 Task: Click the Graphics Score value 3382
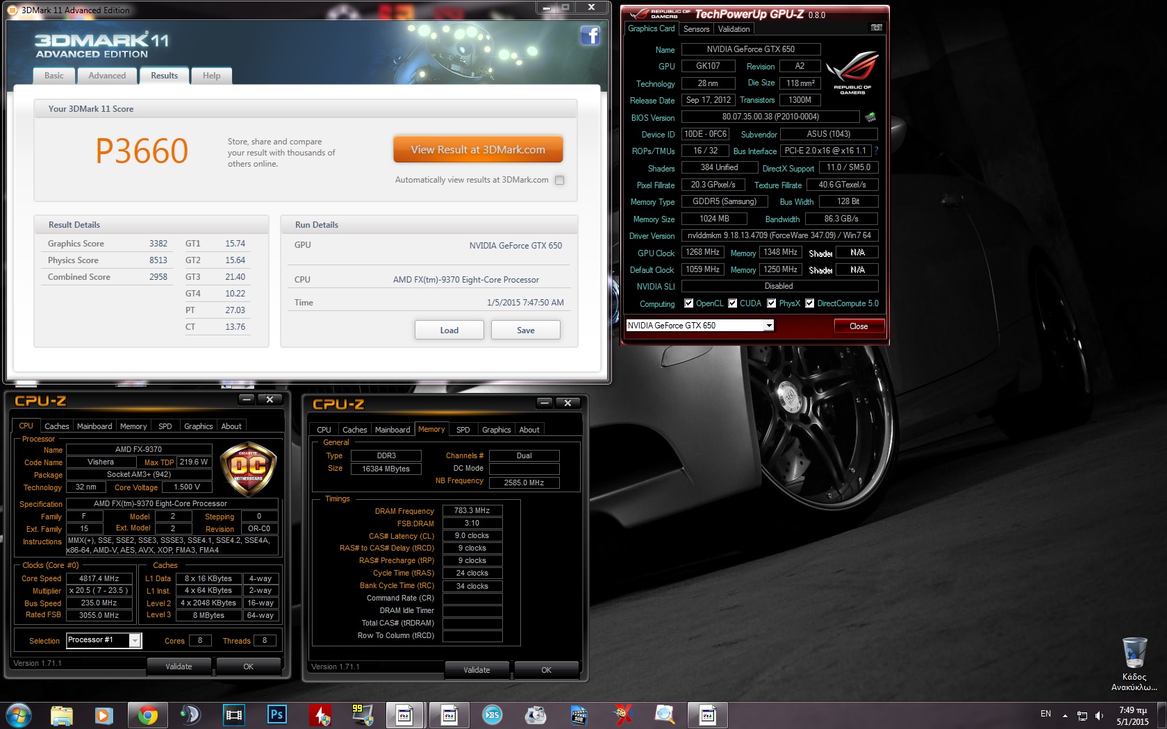point(158,244)
